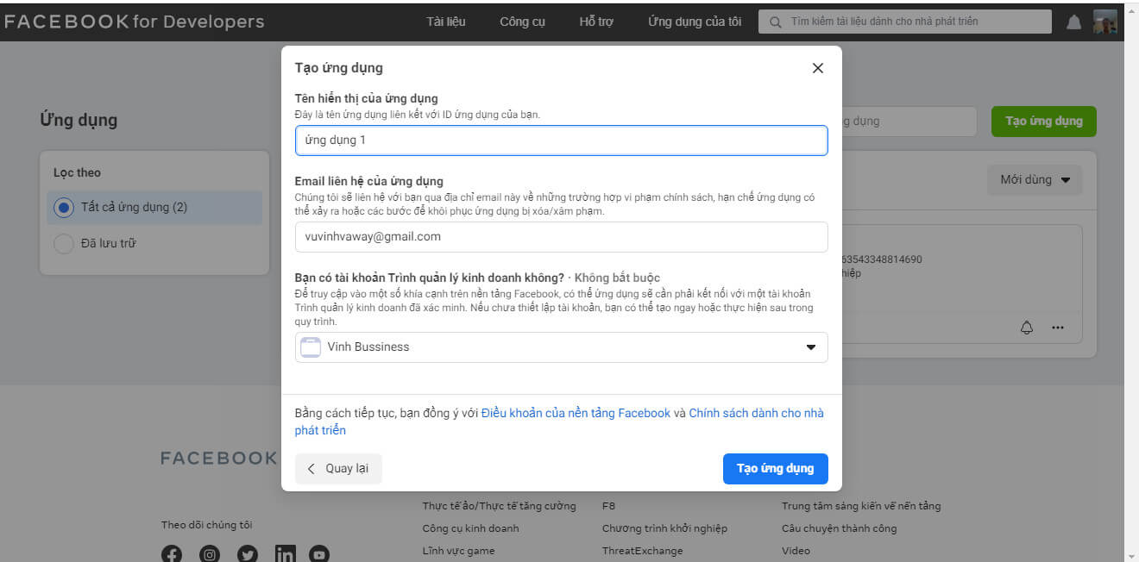1139x562 pixels.
Task: Open Điều khoản của nền tảng Facebook link
Action: tap(576, 413)
